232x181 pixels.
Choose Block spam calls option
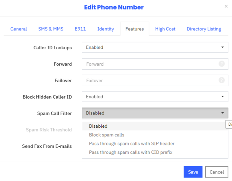[x=106, y=135]
